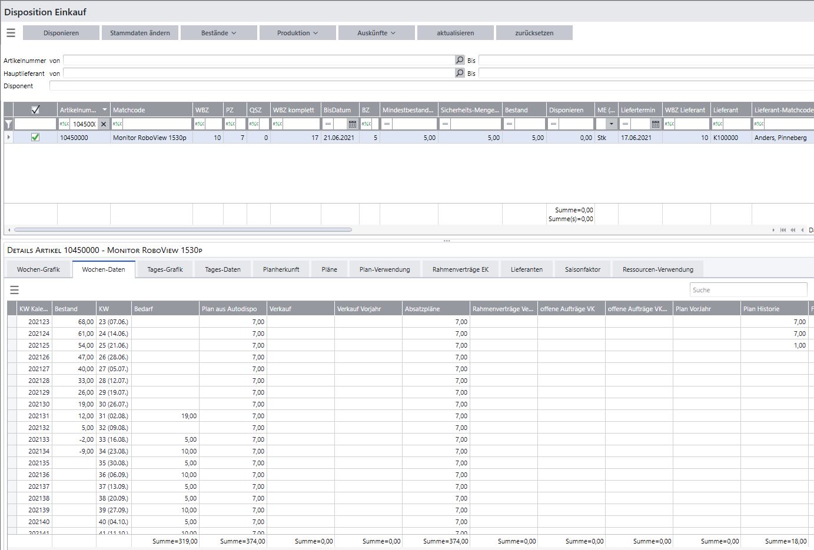Screen dimensions: 814x550
Task: Expand the Auskünfte dropdown menu
Action: [376, 33]
